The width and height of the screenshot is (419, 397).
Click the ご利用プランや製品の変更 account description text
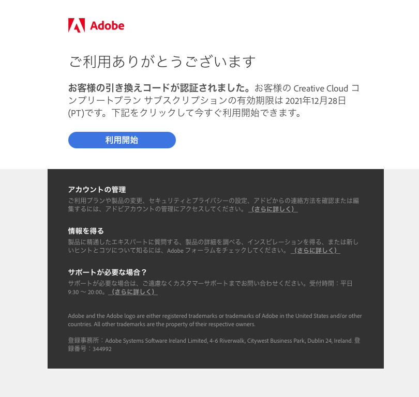tap(213, 205)
